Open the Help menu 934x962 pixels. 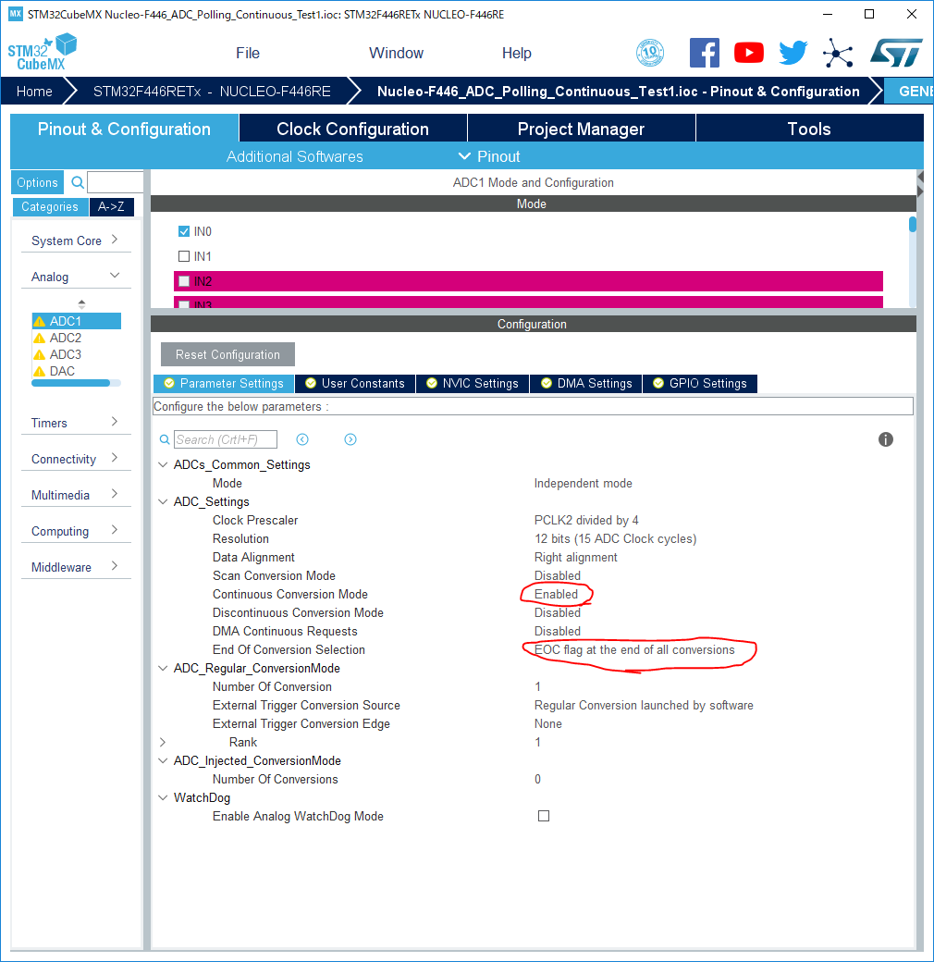[516, 53]
